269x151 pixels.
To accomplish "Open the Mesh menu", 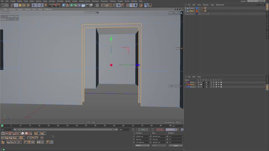I will click(x=32, y=1).
